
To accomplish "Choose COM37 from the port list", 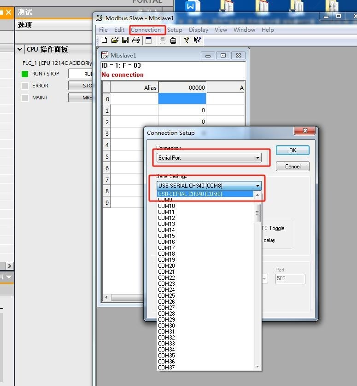I will coord(205,367).
